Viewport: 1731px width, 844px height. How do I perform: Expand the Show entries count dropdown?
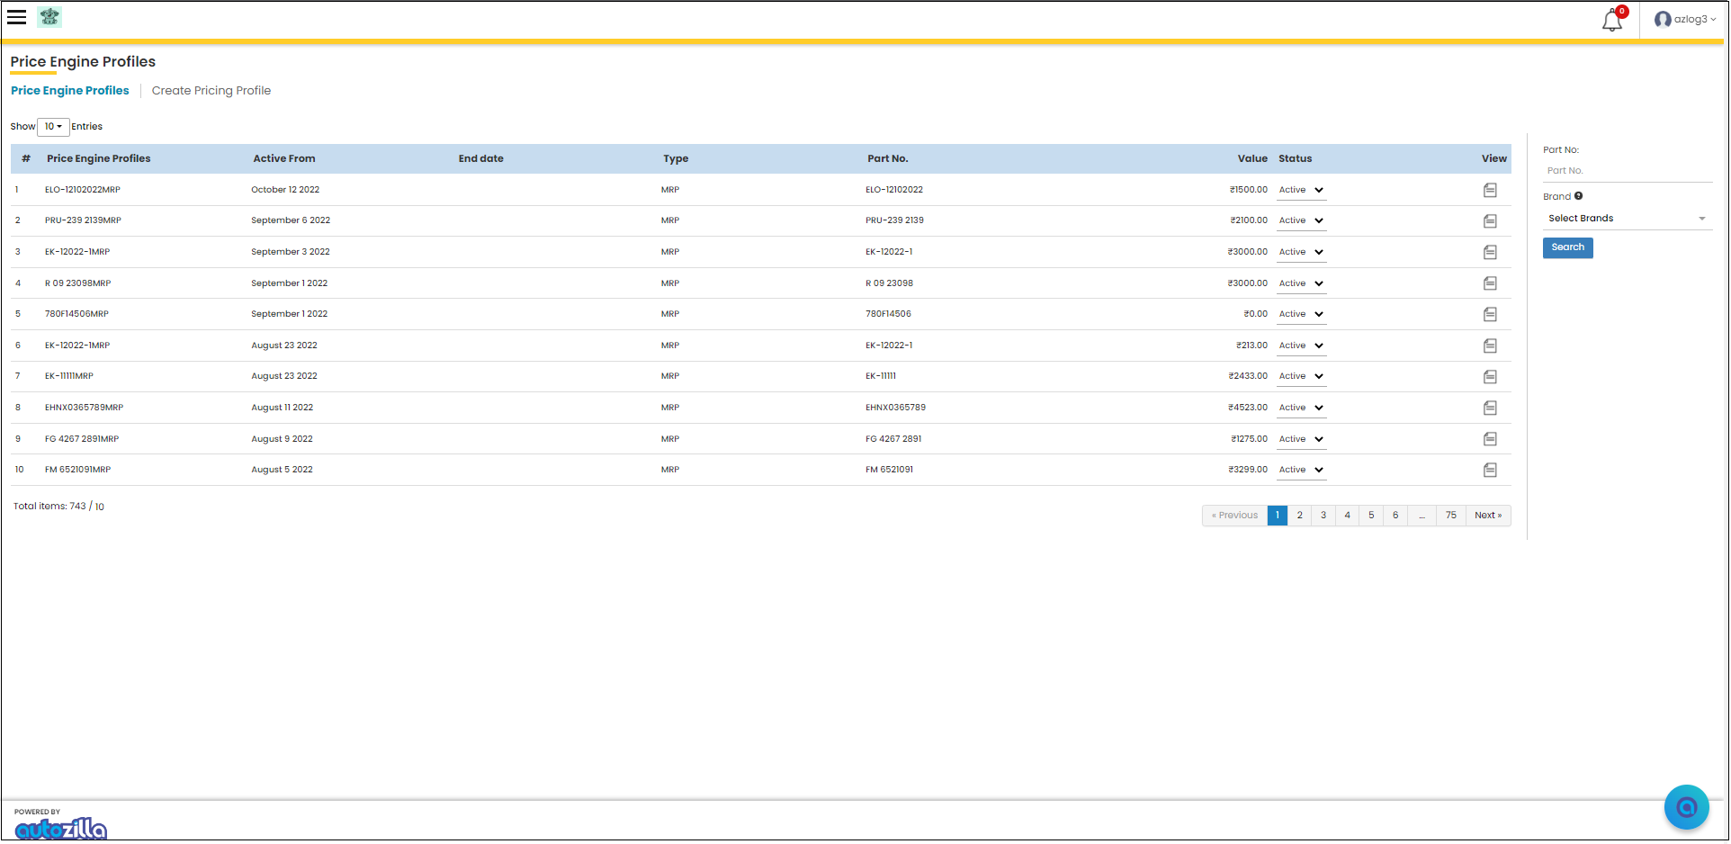(53, 127)
